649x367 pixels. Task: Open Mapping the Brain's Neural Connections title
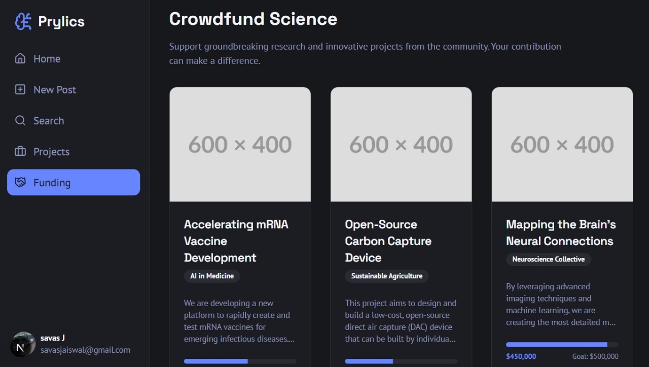pyautogui.click(x=560, y=232)
